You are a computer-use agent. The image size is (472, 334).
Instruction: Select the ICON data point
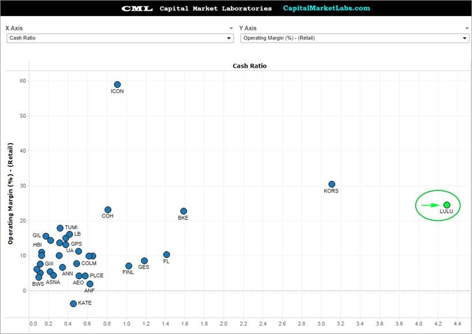(x=117, y=85)
